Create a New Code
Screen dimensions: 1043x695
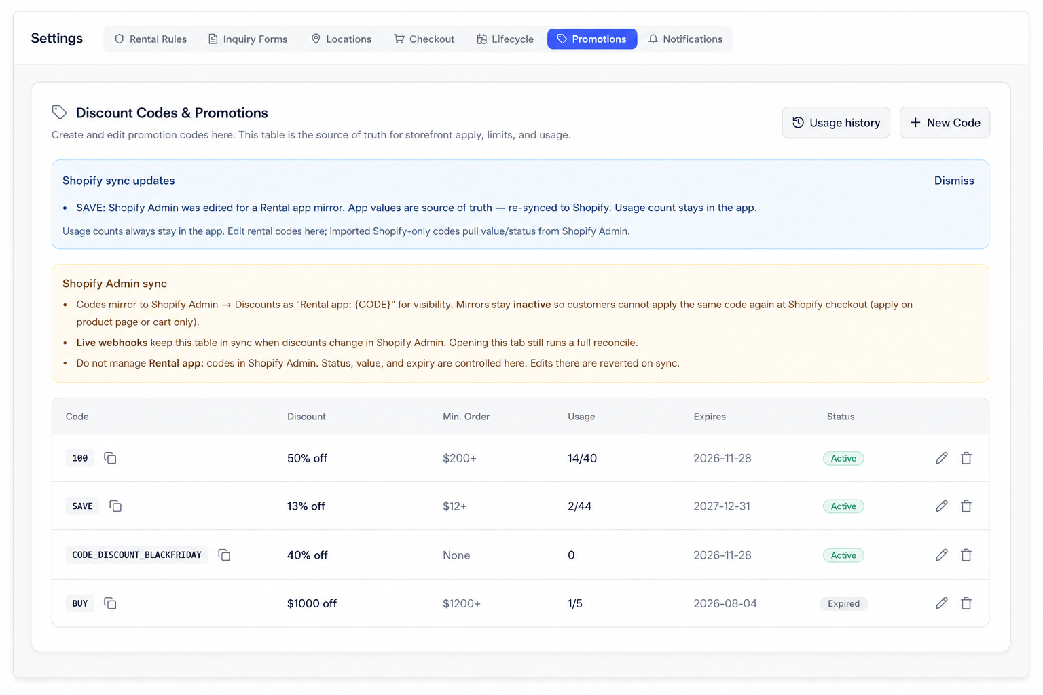click(x=945, y=123)
